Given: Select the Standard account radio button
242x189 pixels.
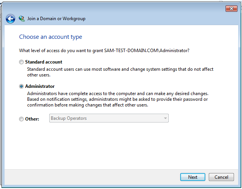Looking at the screenshot, I should (21, 62).
